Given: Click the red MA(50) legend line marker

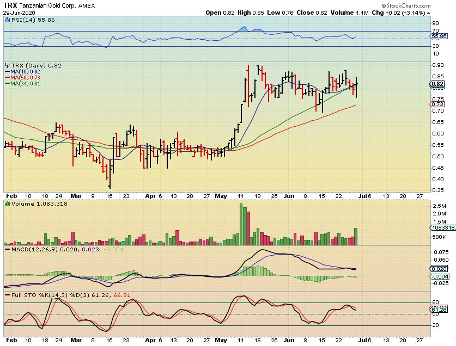Looking at the screenshot, I should (8, 78).
